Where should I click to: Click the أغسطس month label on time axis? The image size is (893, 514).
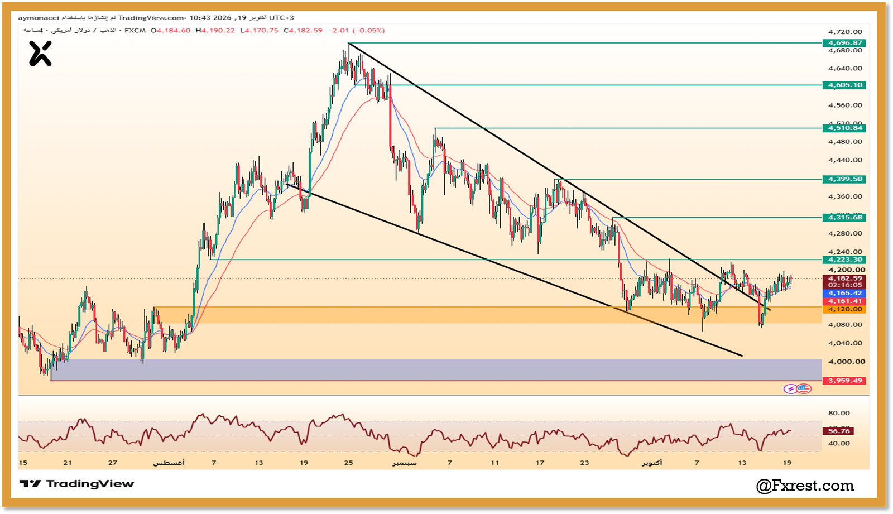pos(169,463)
